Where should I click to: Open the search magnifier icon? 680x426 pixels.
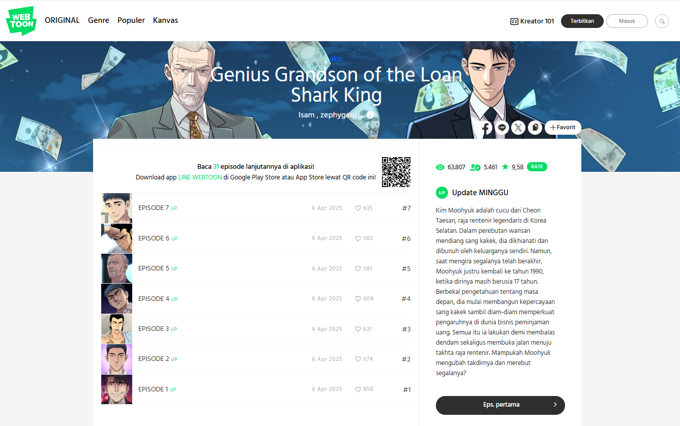(662, 21)
